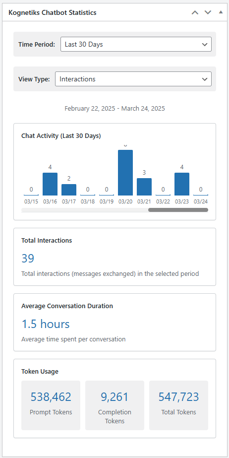
Task: Move the widget down with the down chevron
Action: pos(208,12)
